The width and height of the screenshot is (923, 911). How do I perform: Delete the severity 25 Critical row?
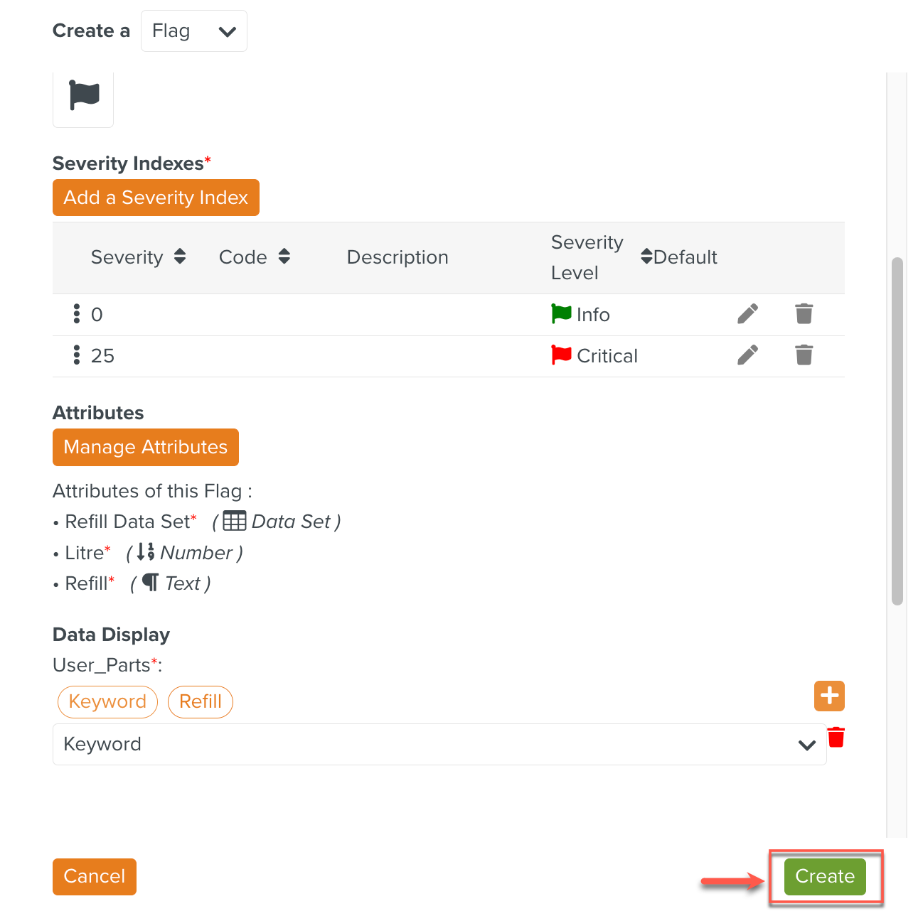point(804,355)
